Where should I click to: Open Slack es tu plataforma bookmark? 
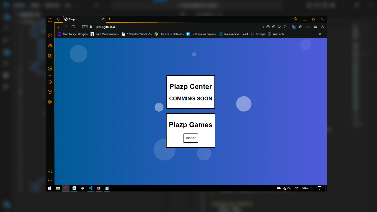coord(169,34)
